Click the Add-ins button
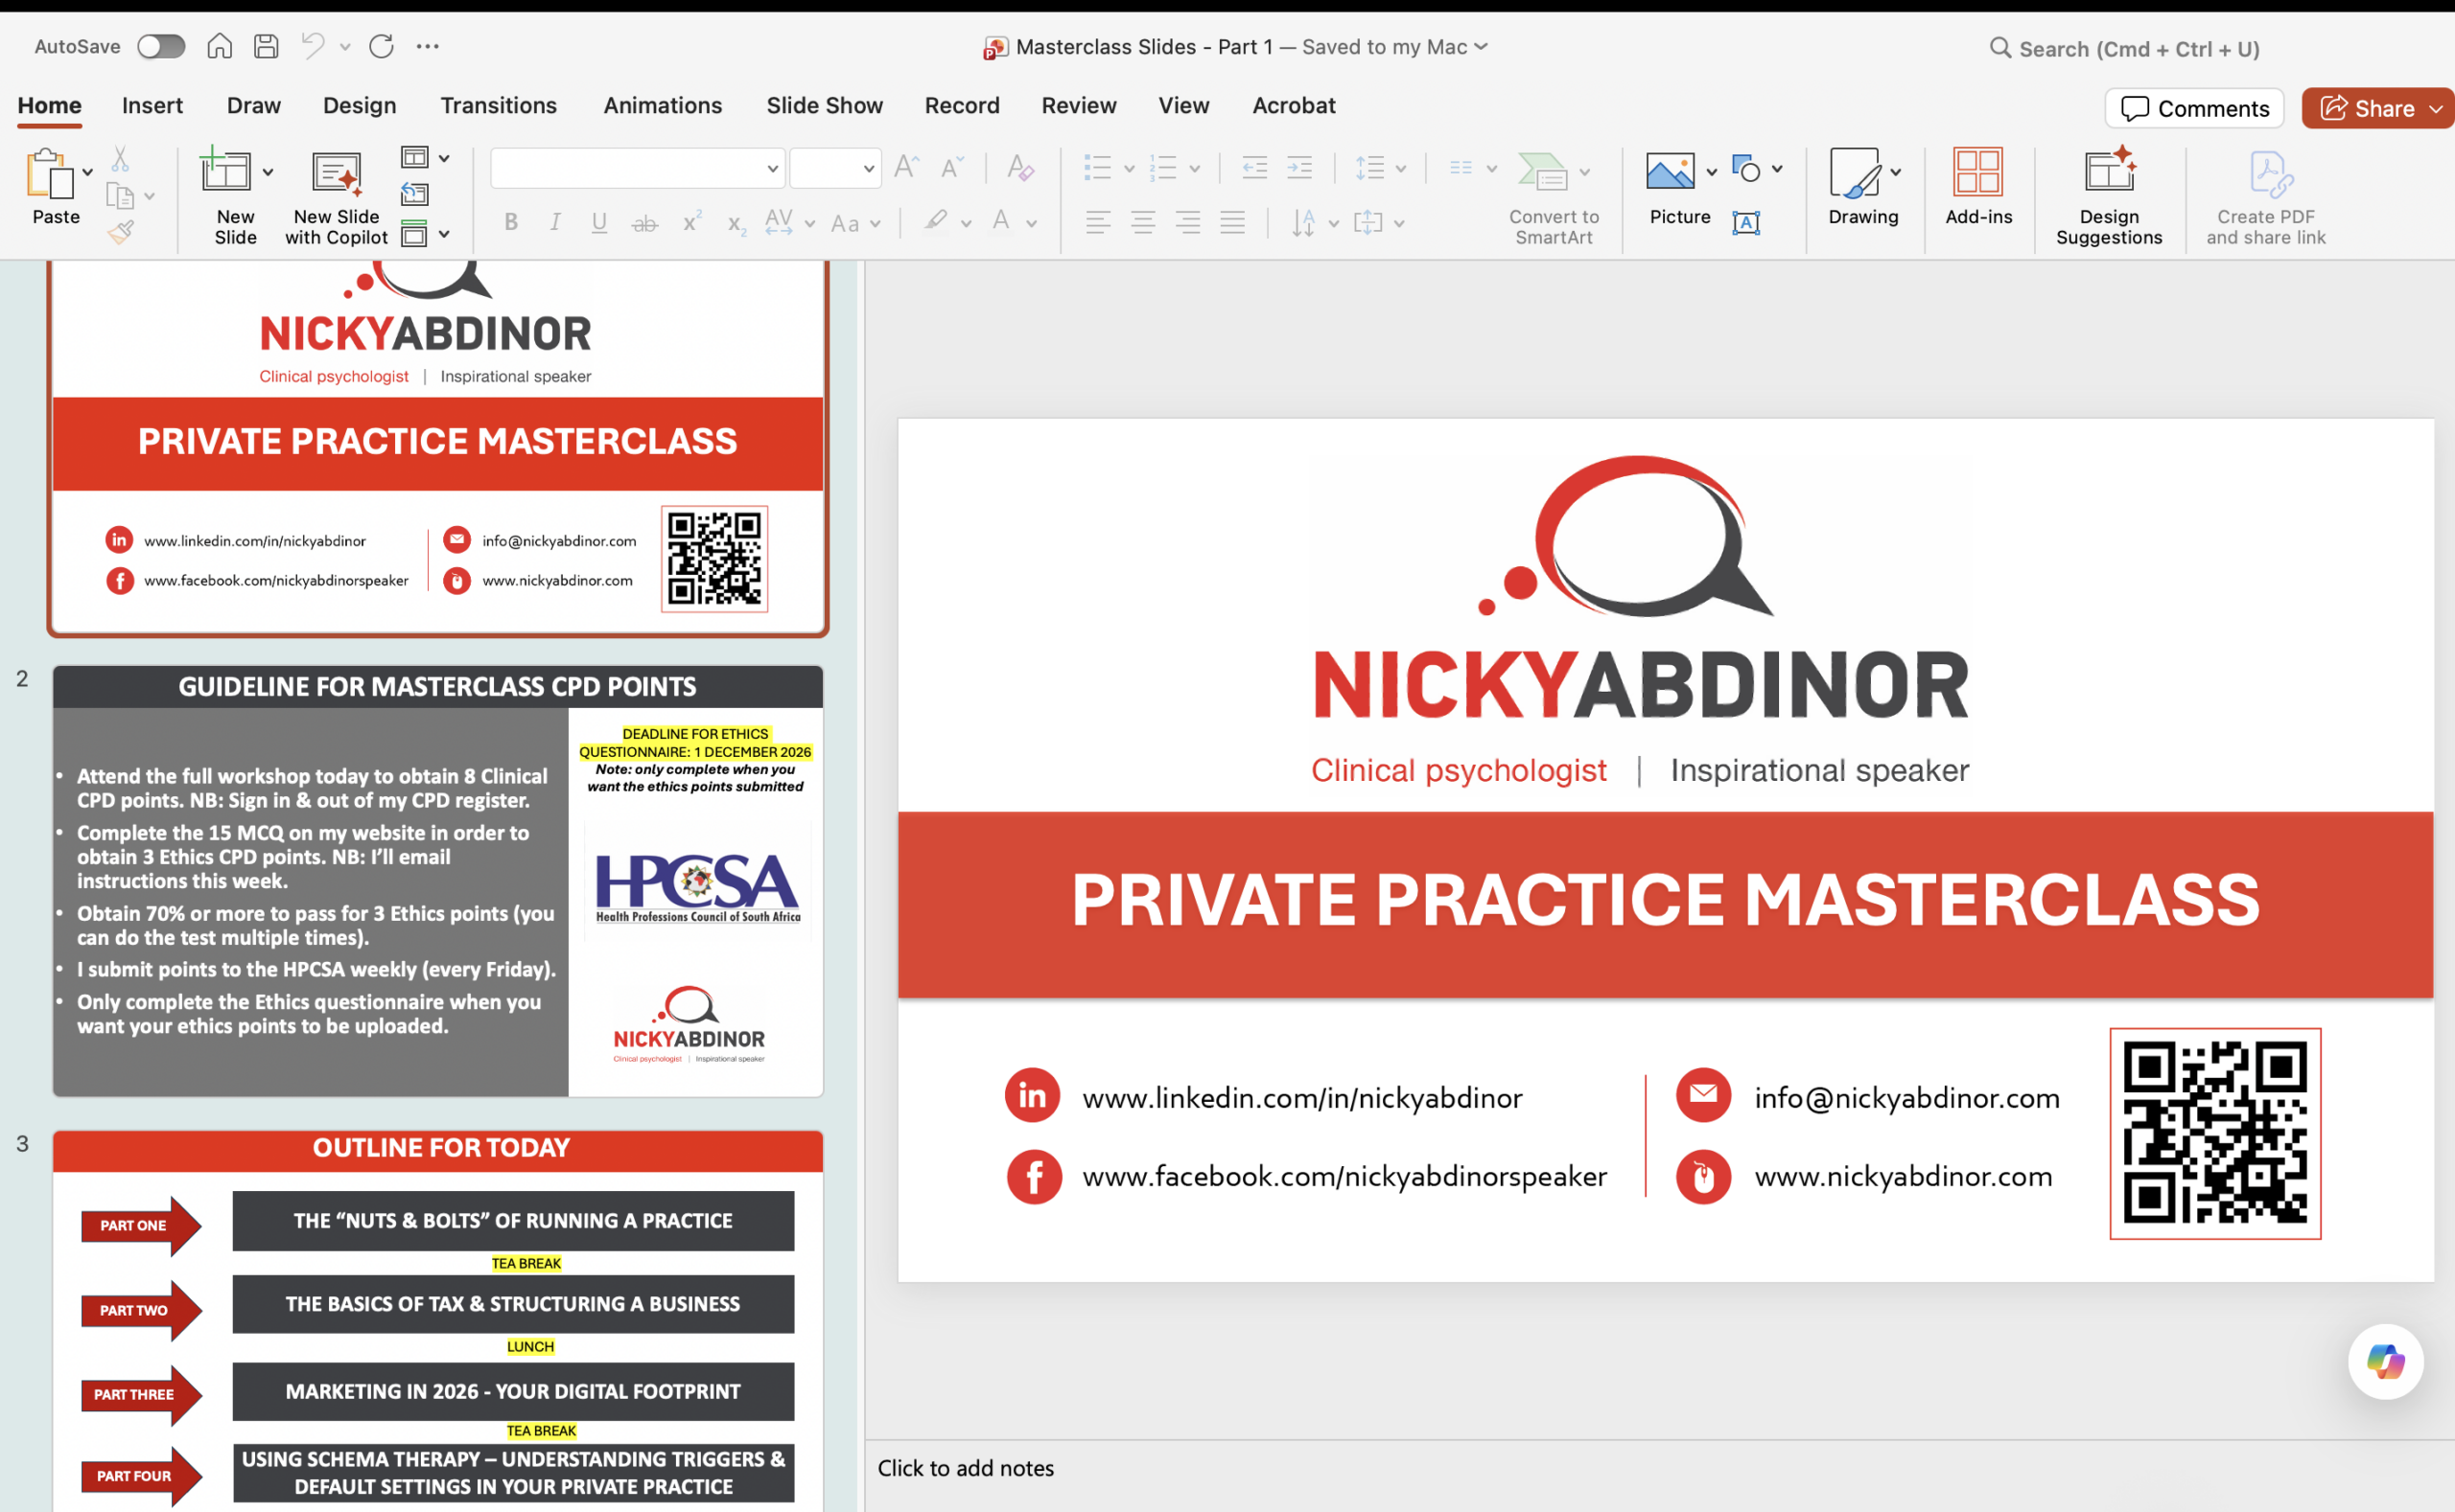Image resolution: width=2455 pixels, height=1512 pixels. (1977, 187)
